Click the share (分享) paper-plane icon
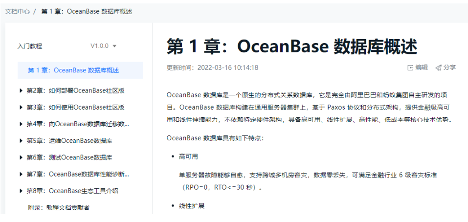 click(x=438, y=68)
